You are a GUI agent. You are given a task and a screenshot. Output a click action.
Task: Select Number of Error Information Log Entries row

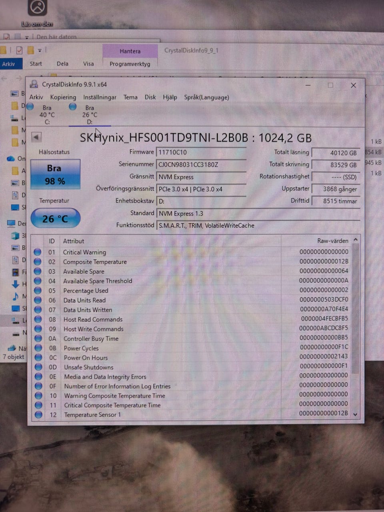tap(192, 386)
